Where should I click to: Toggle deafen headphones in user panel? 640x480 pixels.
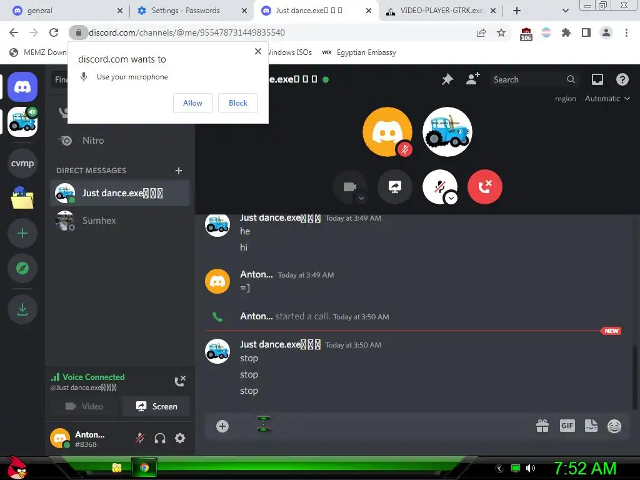pos(160,438)
